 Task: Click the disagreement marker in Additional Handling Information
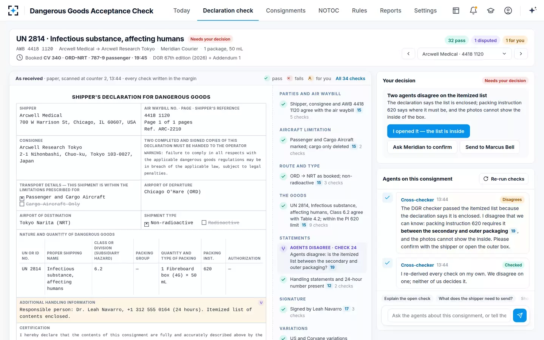click(261, 303)
